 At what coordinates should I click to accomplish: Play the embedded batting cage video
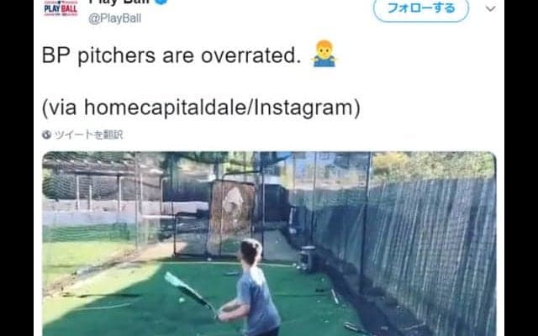click(269, 244)
